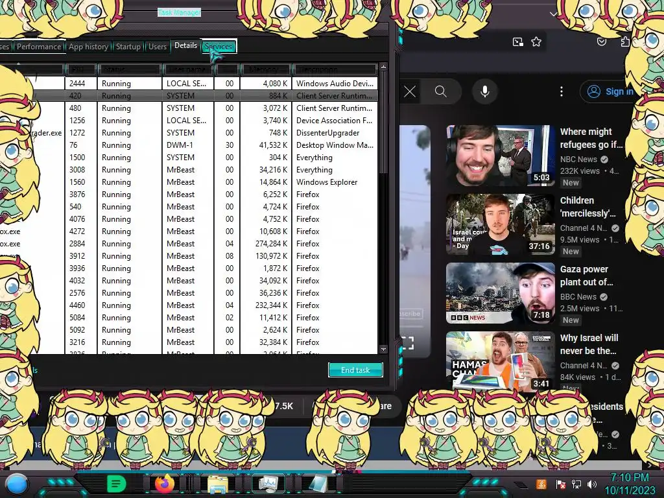Click the YouTube search magnifier button
Viewport: 664px width, 498px height.
[x=441, y=91]
